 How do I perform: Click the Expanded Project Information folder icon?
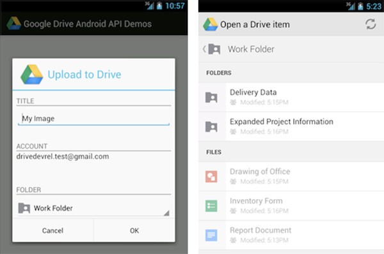(x=211, y=127)
